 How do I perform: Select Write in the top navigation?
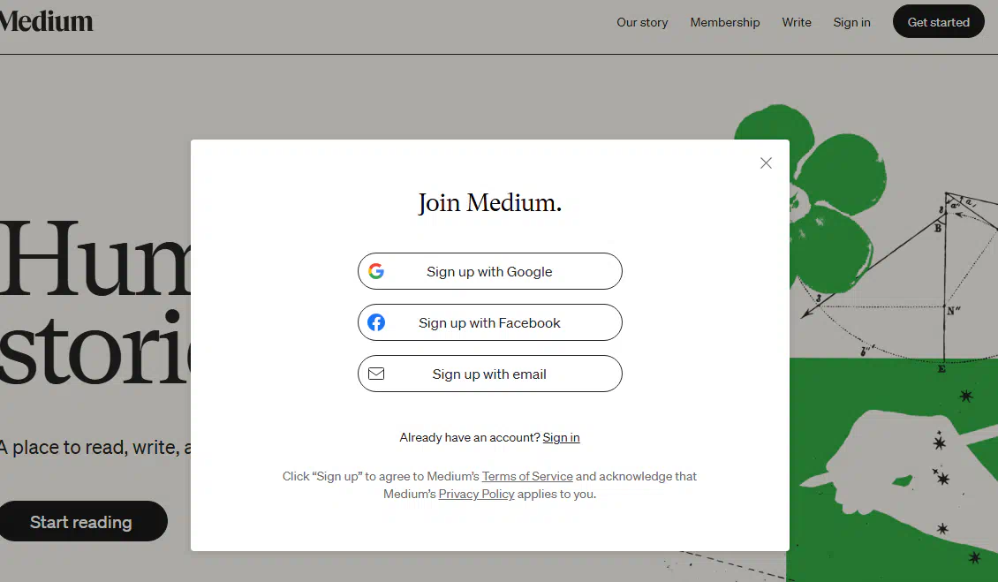click(x=797, y=22)
